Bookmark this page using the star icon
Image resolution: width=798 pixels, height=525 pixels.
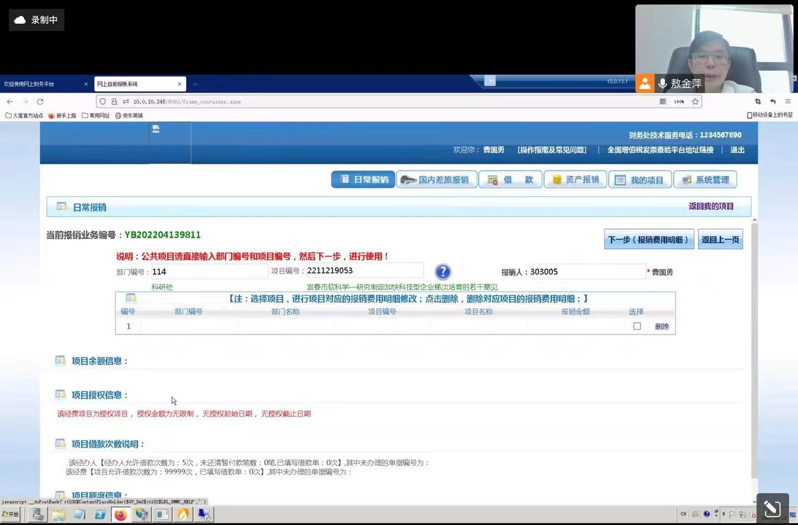pyautogui.click(x=695, y=102)
